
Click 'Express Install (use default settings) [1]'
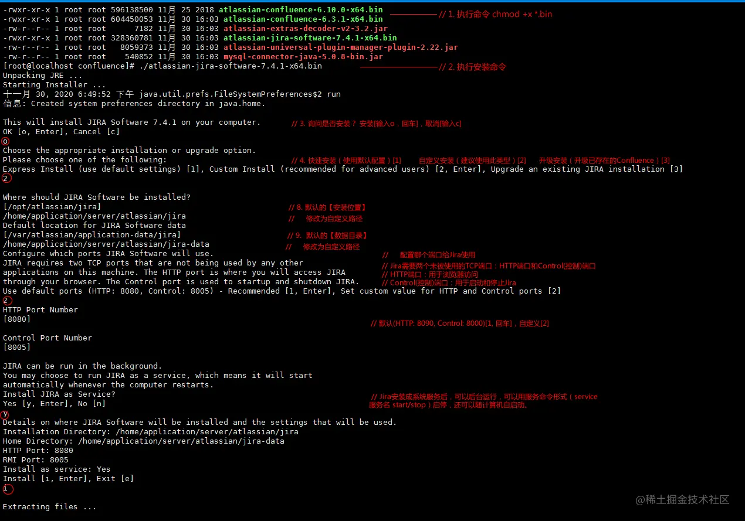pos(101,169)
